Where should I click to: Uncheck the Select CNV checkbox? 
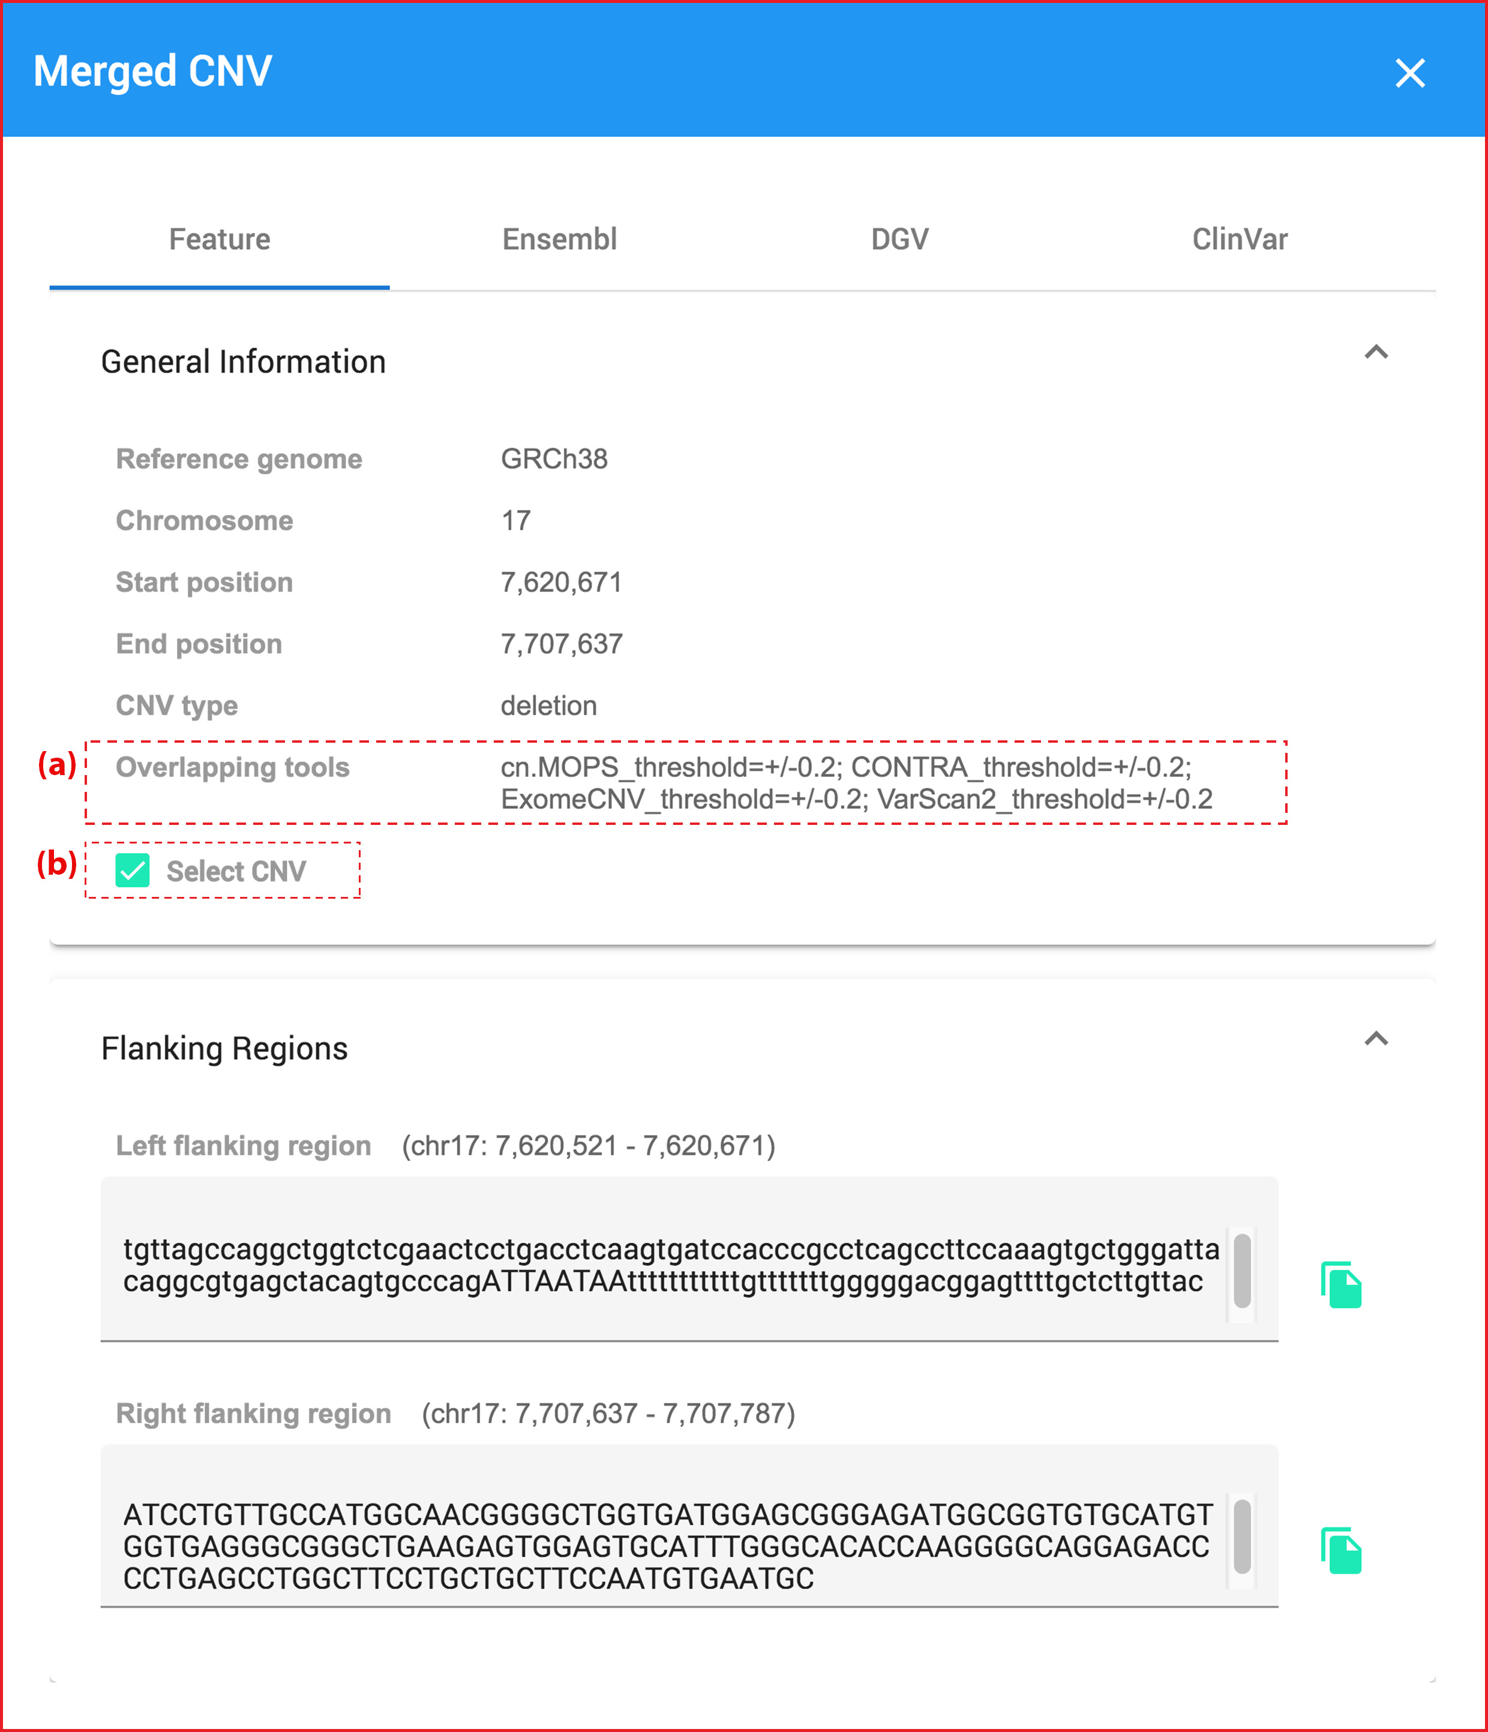132,871
